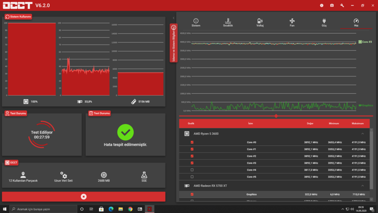Collapse the monitoring panel chevron
This screenshot has width=378, height=213.
[173, 18]
